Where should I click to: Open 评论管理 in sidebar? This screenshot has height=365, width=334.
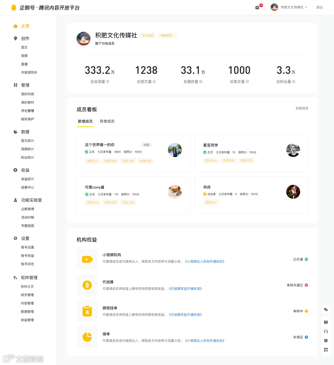pyautogui.click(x=28, y=111)
